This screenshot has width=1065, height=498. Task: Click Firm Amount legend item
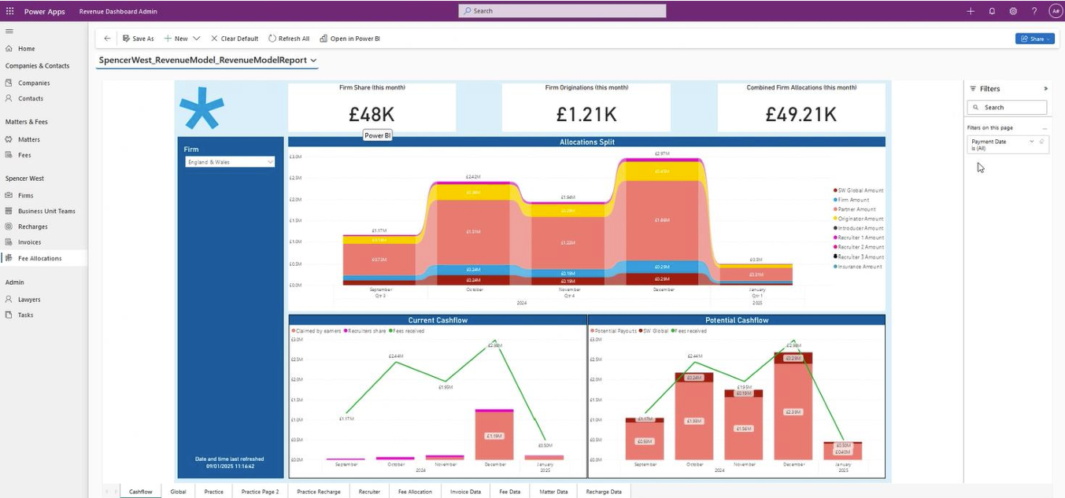852,200
